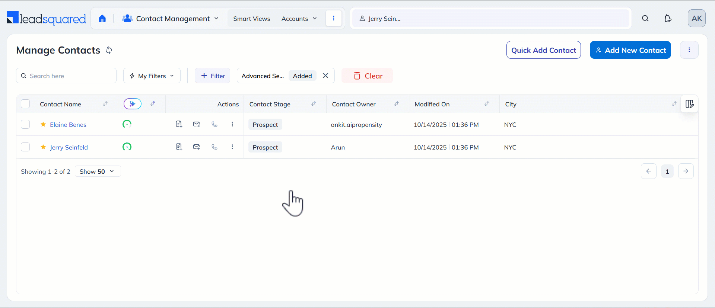715x308 pixels.
Task: Click the search magnifier in the top bar
Action: [645, 19]
